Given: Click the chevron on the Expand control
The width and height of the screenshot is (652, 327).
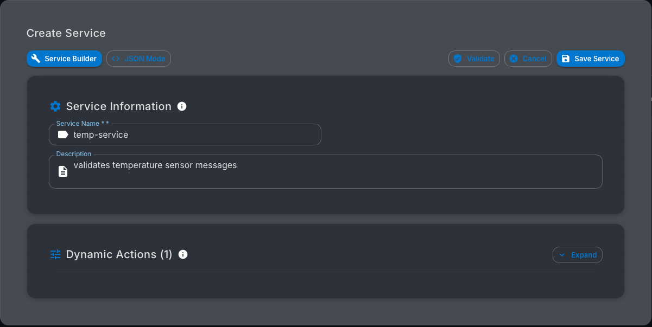Looking at the screenshot, I should (561, 255).
